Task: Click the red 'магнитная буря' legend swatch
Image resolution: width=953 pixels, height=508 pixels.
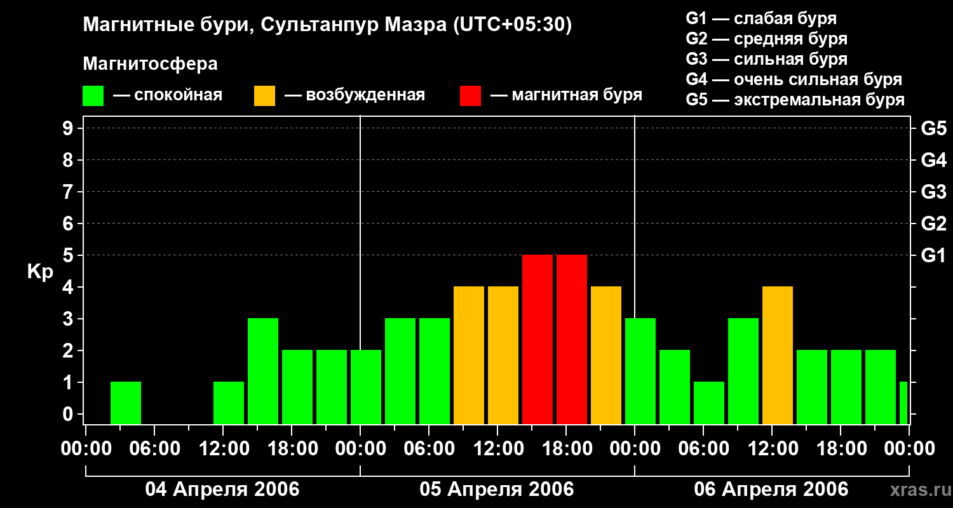Action: 471,96
